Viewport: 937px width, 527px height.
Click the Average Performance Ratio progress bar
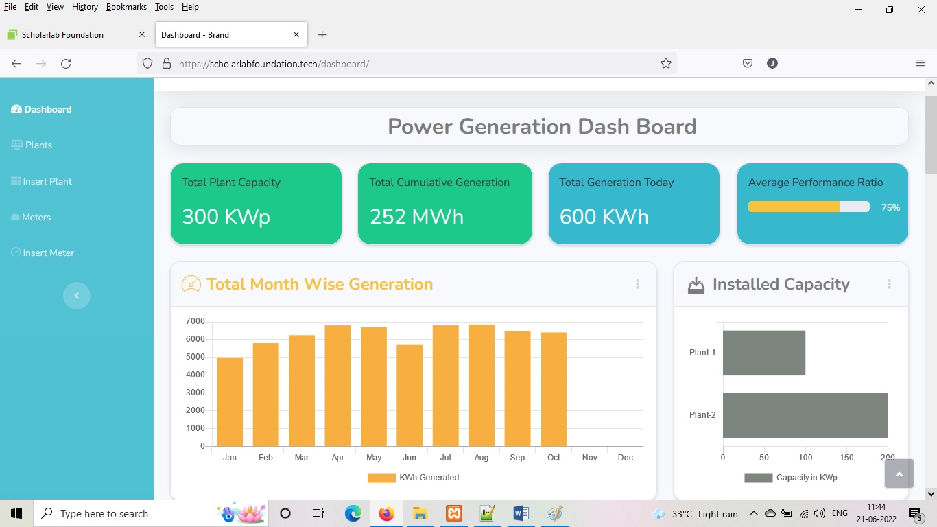click(x=808, y=207)
